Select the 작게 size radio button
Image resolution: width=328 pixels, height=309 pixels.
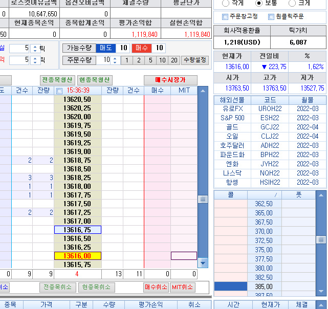point(226,3)
